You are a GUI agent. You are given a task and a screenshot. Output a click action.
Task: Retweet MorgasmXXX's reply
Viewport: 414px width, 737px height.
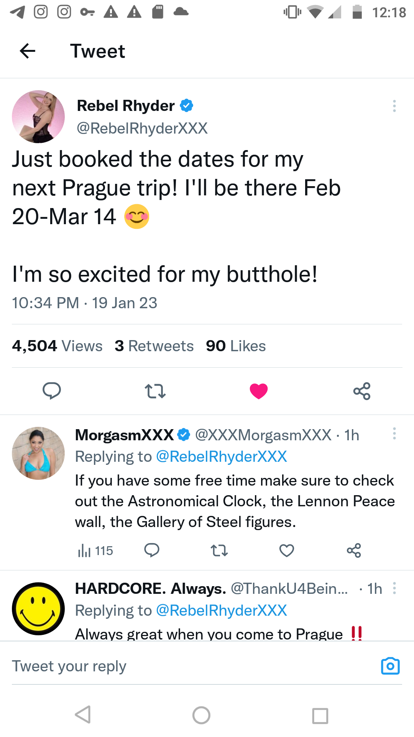tap(219, 550)
